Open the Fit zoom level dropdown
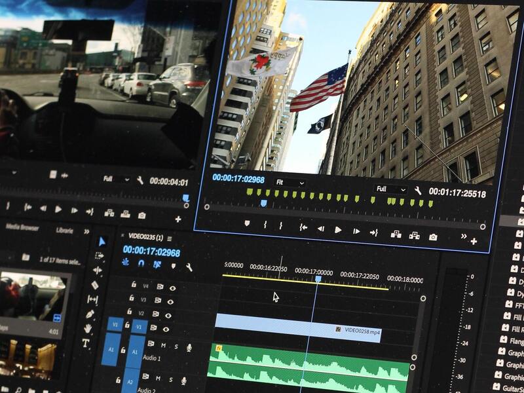 pos(290,183)
